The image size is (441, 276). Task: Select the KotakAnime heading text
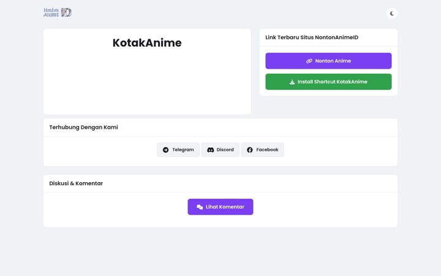point(147,43)
